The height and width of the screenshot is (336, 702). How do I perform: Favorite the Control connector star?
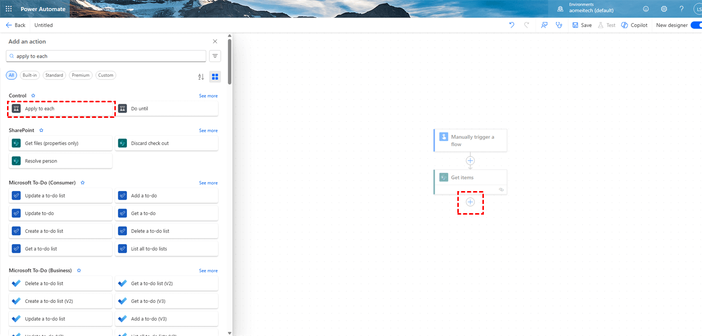[34, 95]
